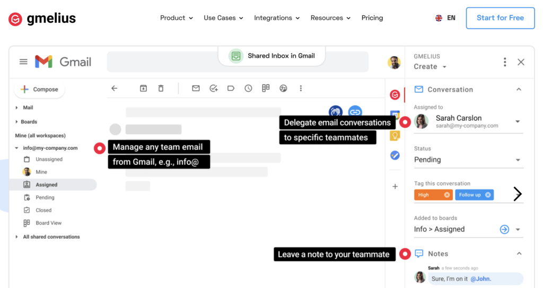Click the Gmail search bar
This screenshot has width=543, height=288.
tap(238, 62)
